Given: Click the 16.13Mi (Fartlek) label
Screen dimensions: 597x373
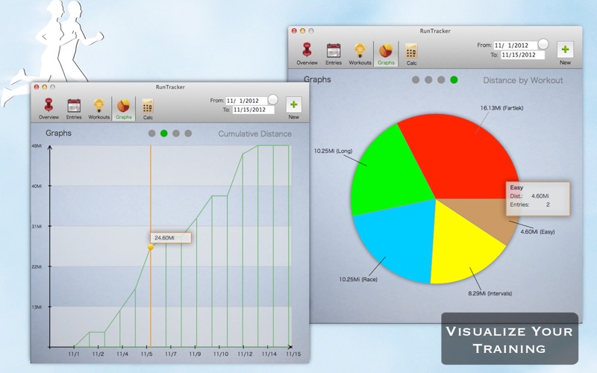Looking at the screenshot, I should coord(501,108).
